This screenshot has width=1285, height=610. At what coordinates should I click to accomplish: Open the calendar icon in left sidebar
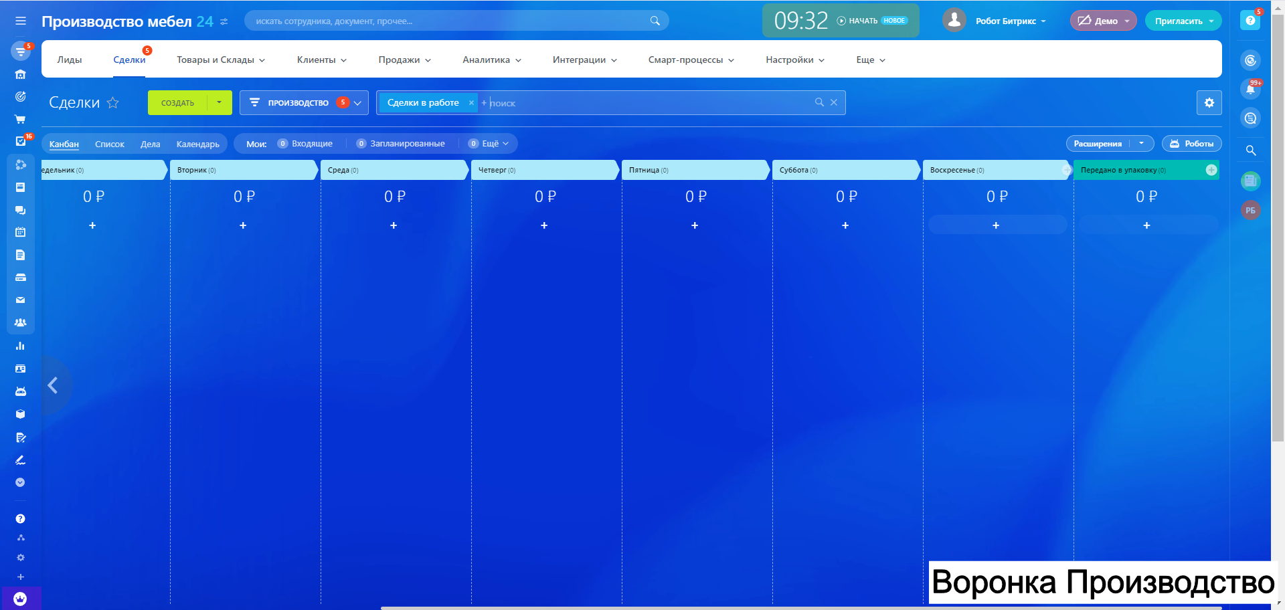[x=21, y=232]
